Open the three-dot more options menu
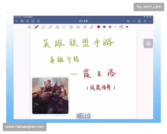The height and width of the screenshot is (134, 167). click(x=150, y=21)
